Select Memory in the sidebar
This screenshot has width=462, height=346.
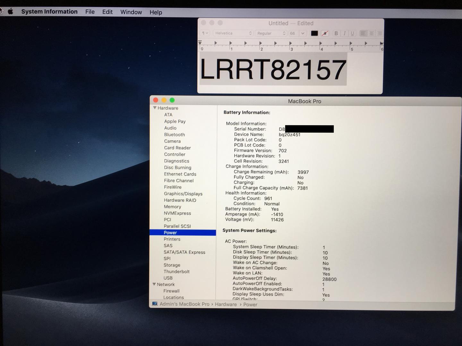click(172, 207)
